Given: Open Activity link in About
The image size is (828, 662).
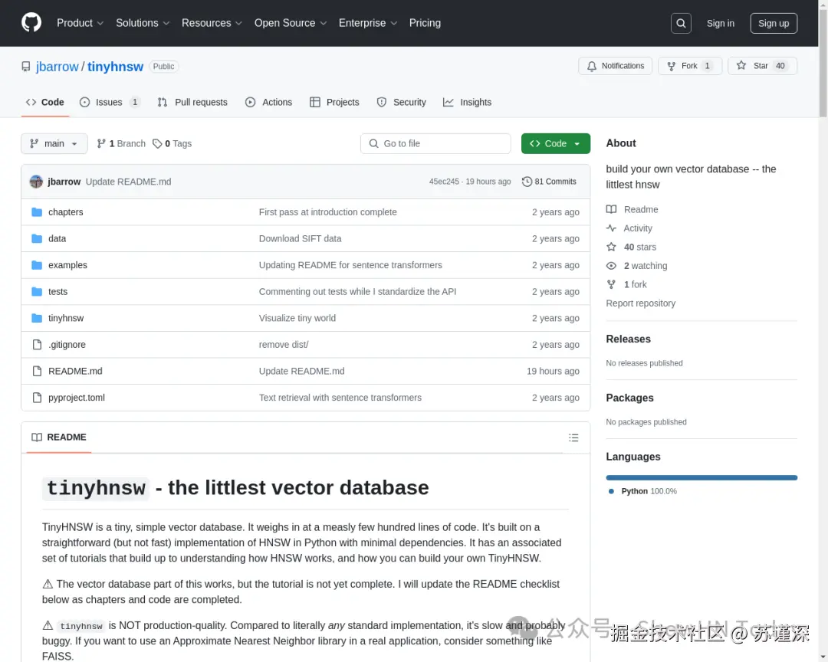Looking at the screenshot, I should [629, 228].
